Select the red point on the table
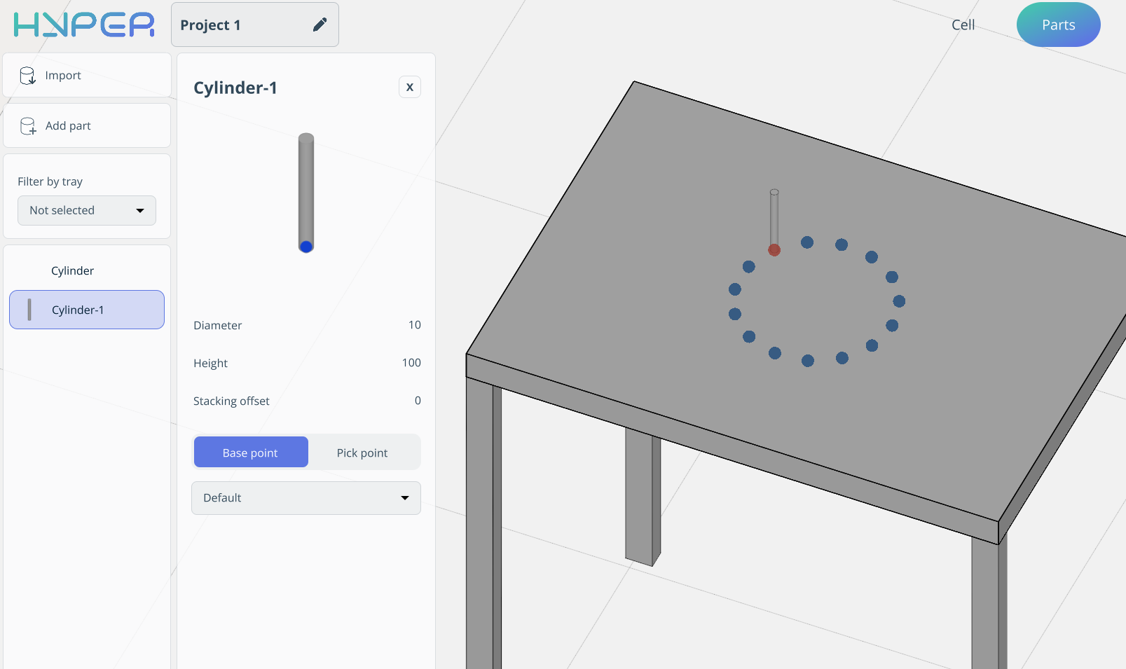The image size is (1126, 669). click(x=774, y=250)
